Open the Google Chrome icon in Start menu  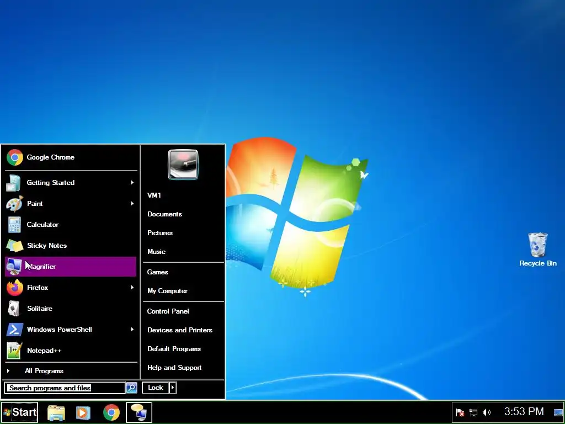click(14, 157)
